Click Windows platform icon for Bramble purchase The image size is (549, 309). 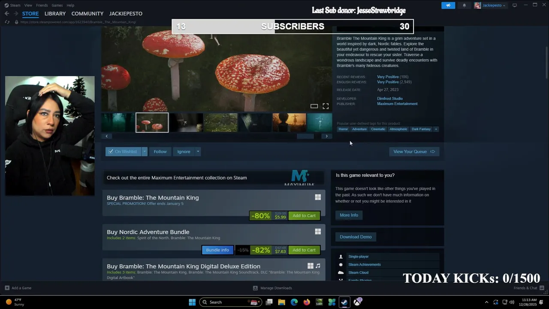[318, 197]
